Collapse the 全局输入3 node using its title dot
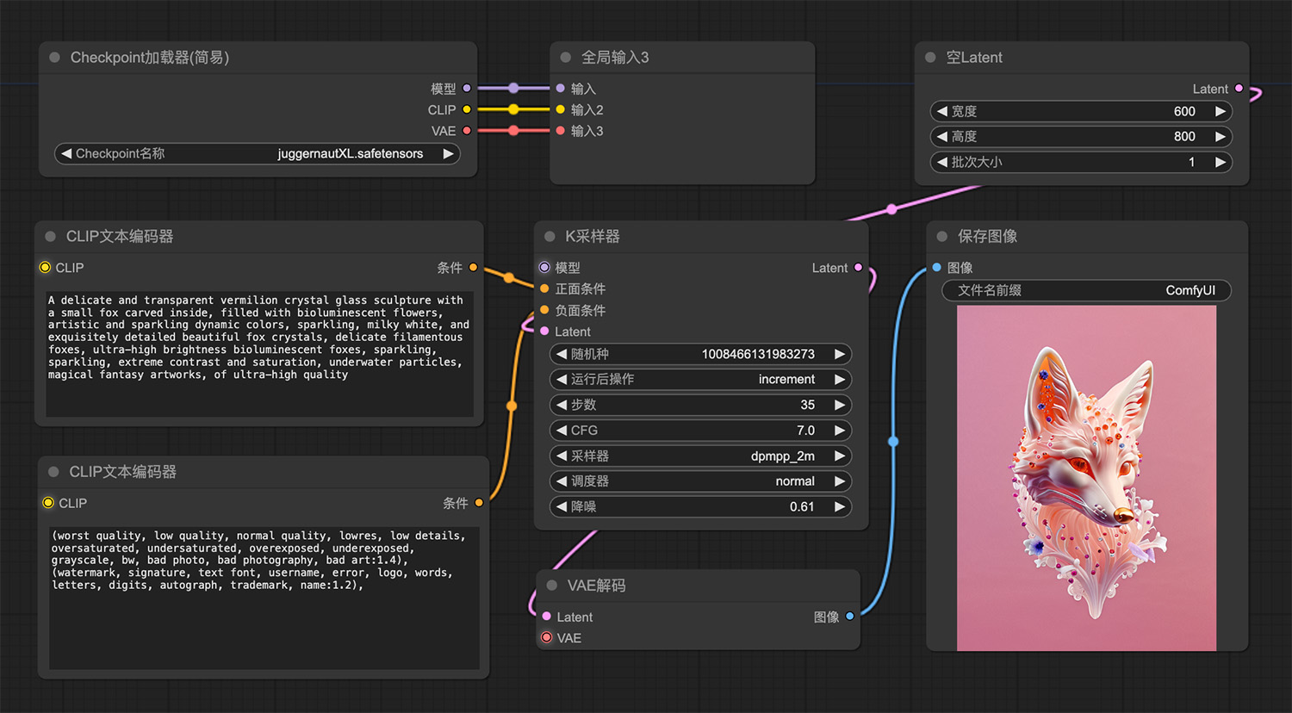Image resolution: width=1292 pixels, height=713 pixels. pyautogui.click(x=566, y=58)
